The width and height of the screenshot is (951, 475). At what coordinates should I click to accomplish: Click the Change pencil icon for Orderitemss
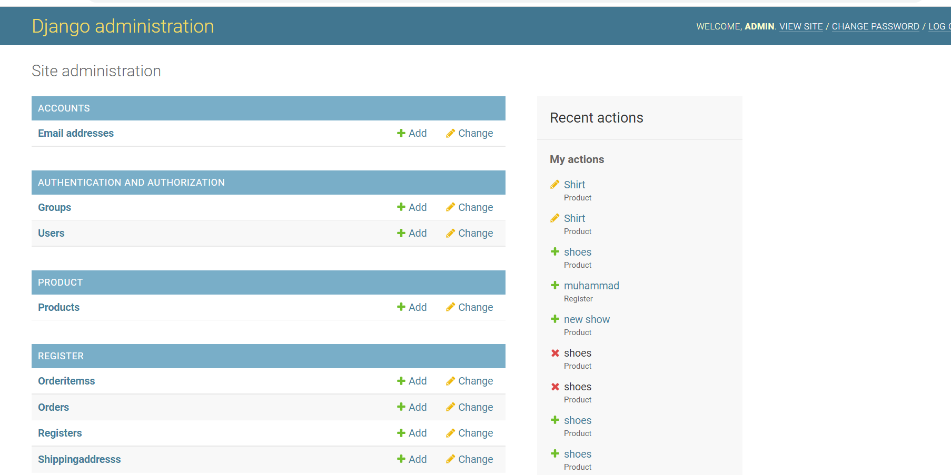[x=450, y=381]
